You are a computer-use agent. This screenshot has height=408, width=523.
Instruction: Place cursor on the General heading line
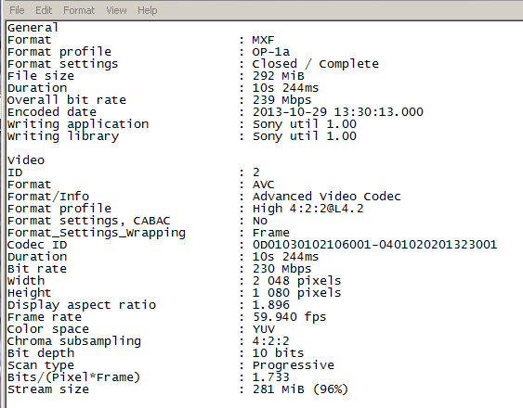pos(33,28)
